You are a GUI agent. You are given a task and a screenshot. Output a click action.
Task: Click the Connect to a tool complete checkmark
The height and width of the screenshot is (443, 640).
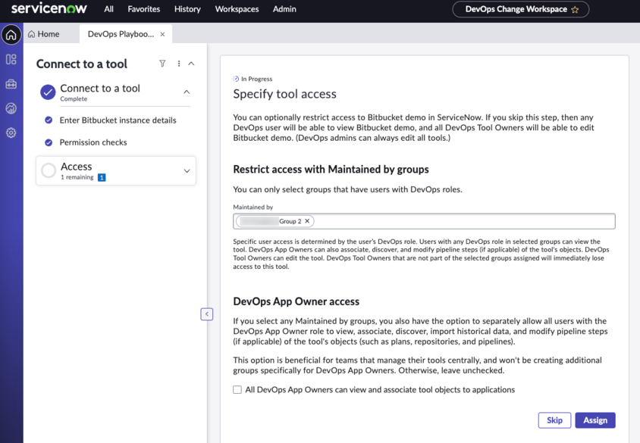tap(48, 92)
